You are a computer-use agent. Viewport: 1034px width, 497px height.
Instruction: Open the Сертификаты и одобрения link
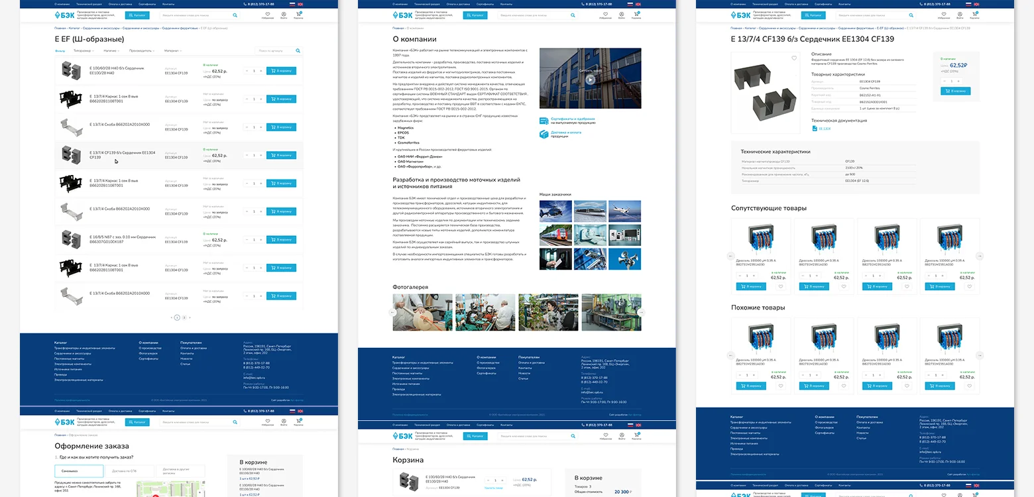click(573, 119)
